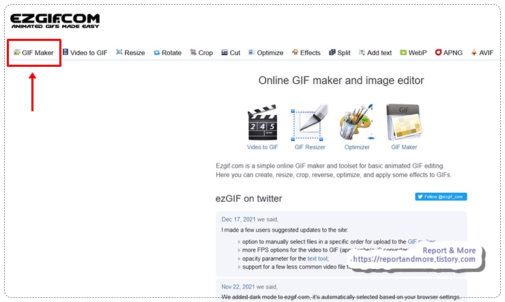Click the palette icon beside Effects
Screen dimensions: 505x302
[x=295, y=52]
